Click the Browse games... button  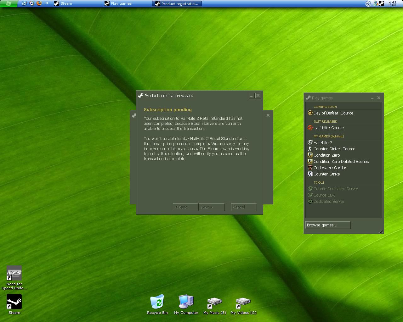(x=328, y=225)
